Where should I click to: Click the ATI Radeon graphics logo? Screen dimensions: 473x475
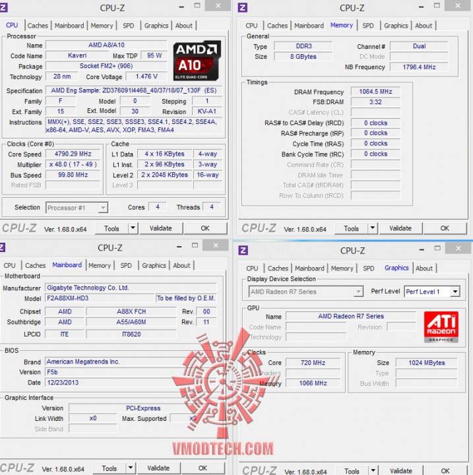(441, 327)
